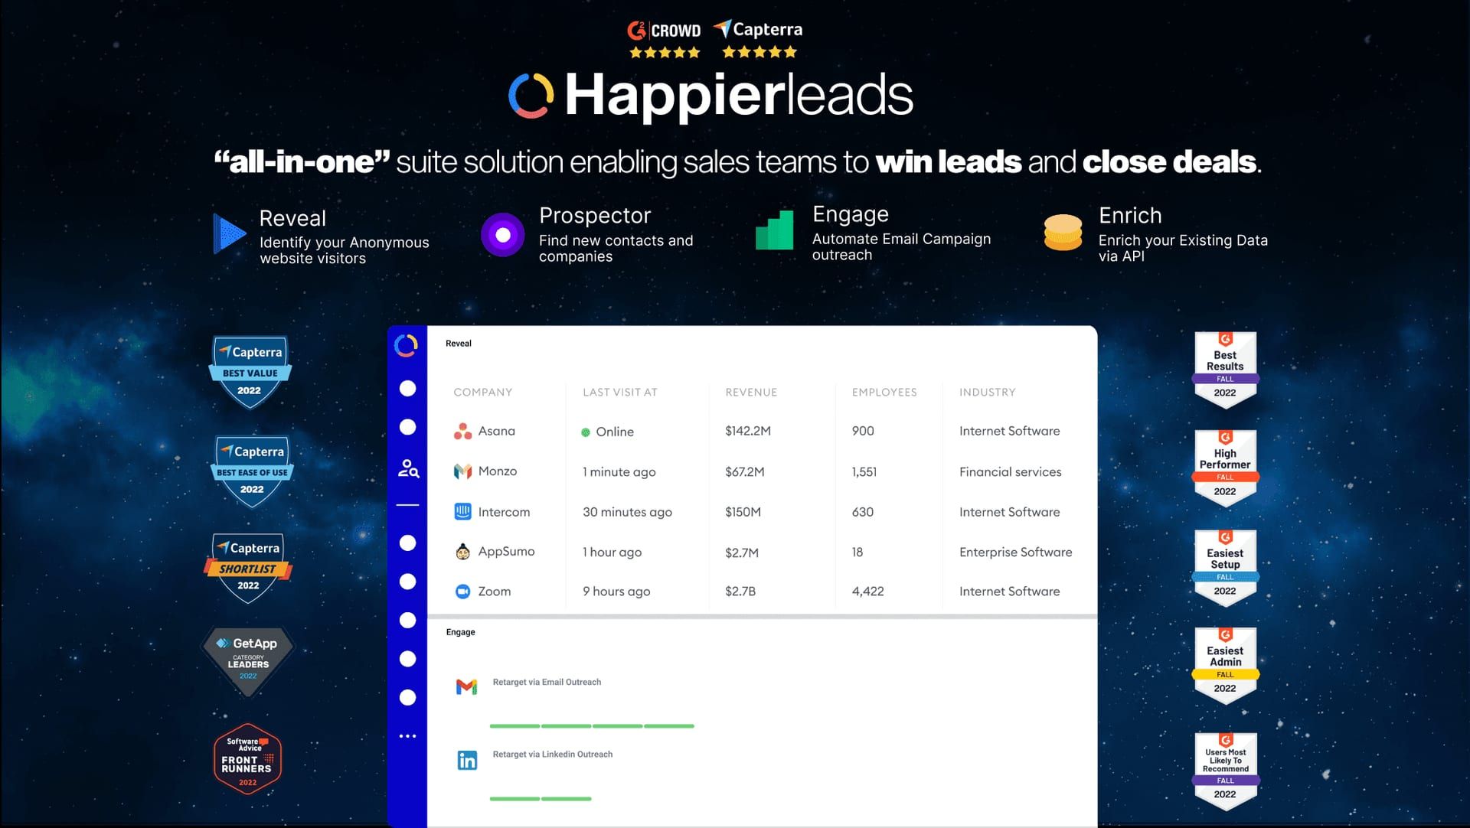Open the sidebar three-dots more menu

coord(407,736)
